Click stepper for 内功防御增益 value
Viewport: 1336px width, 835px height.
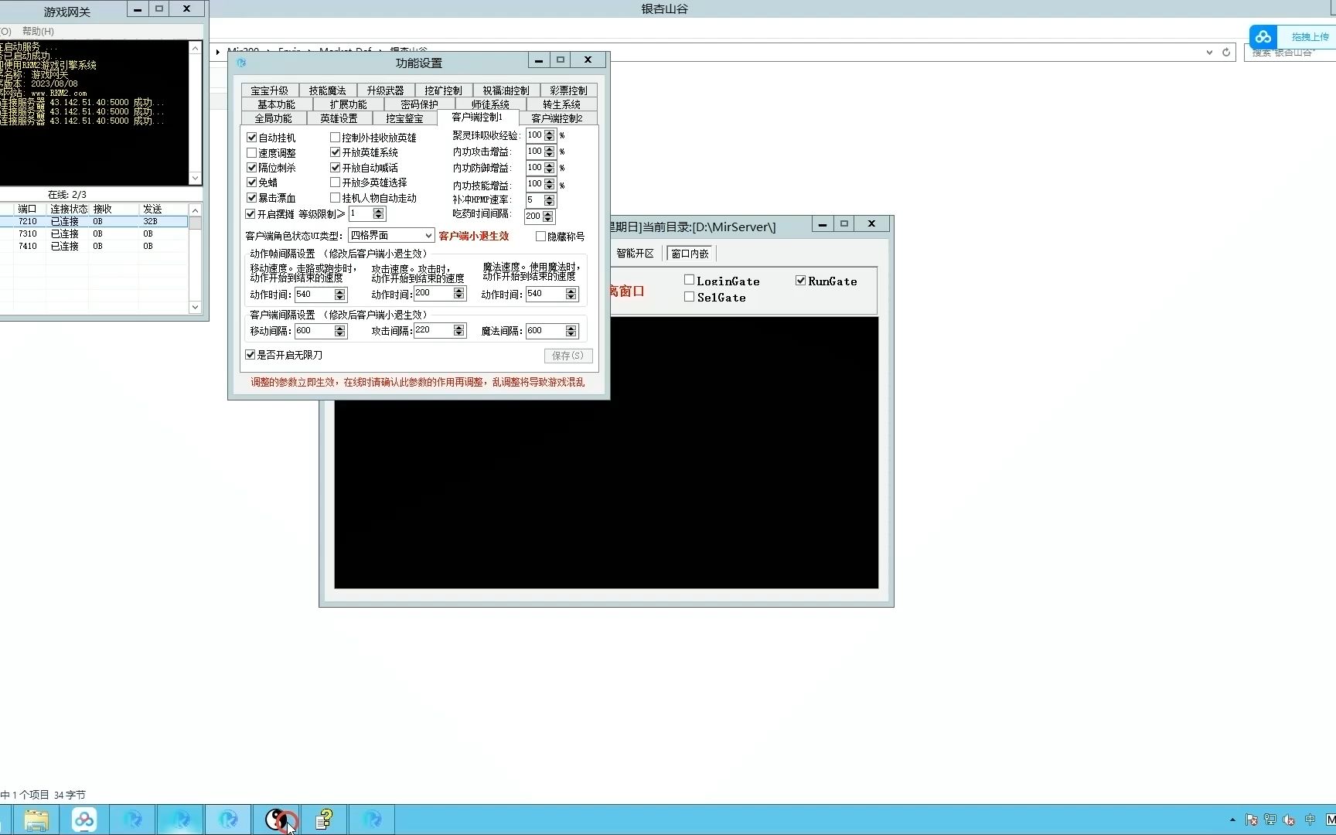point(550,168)
